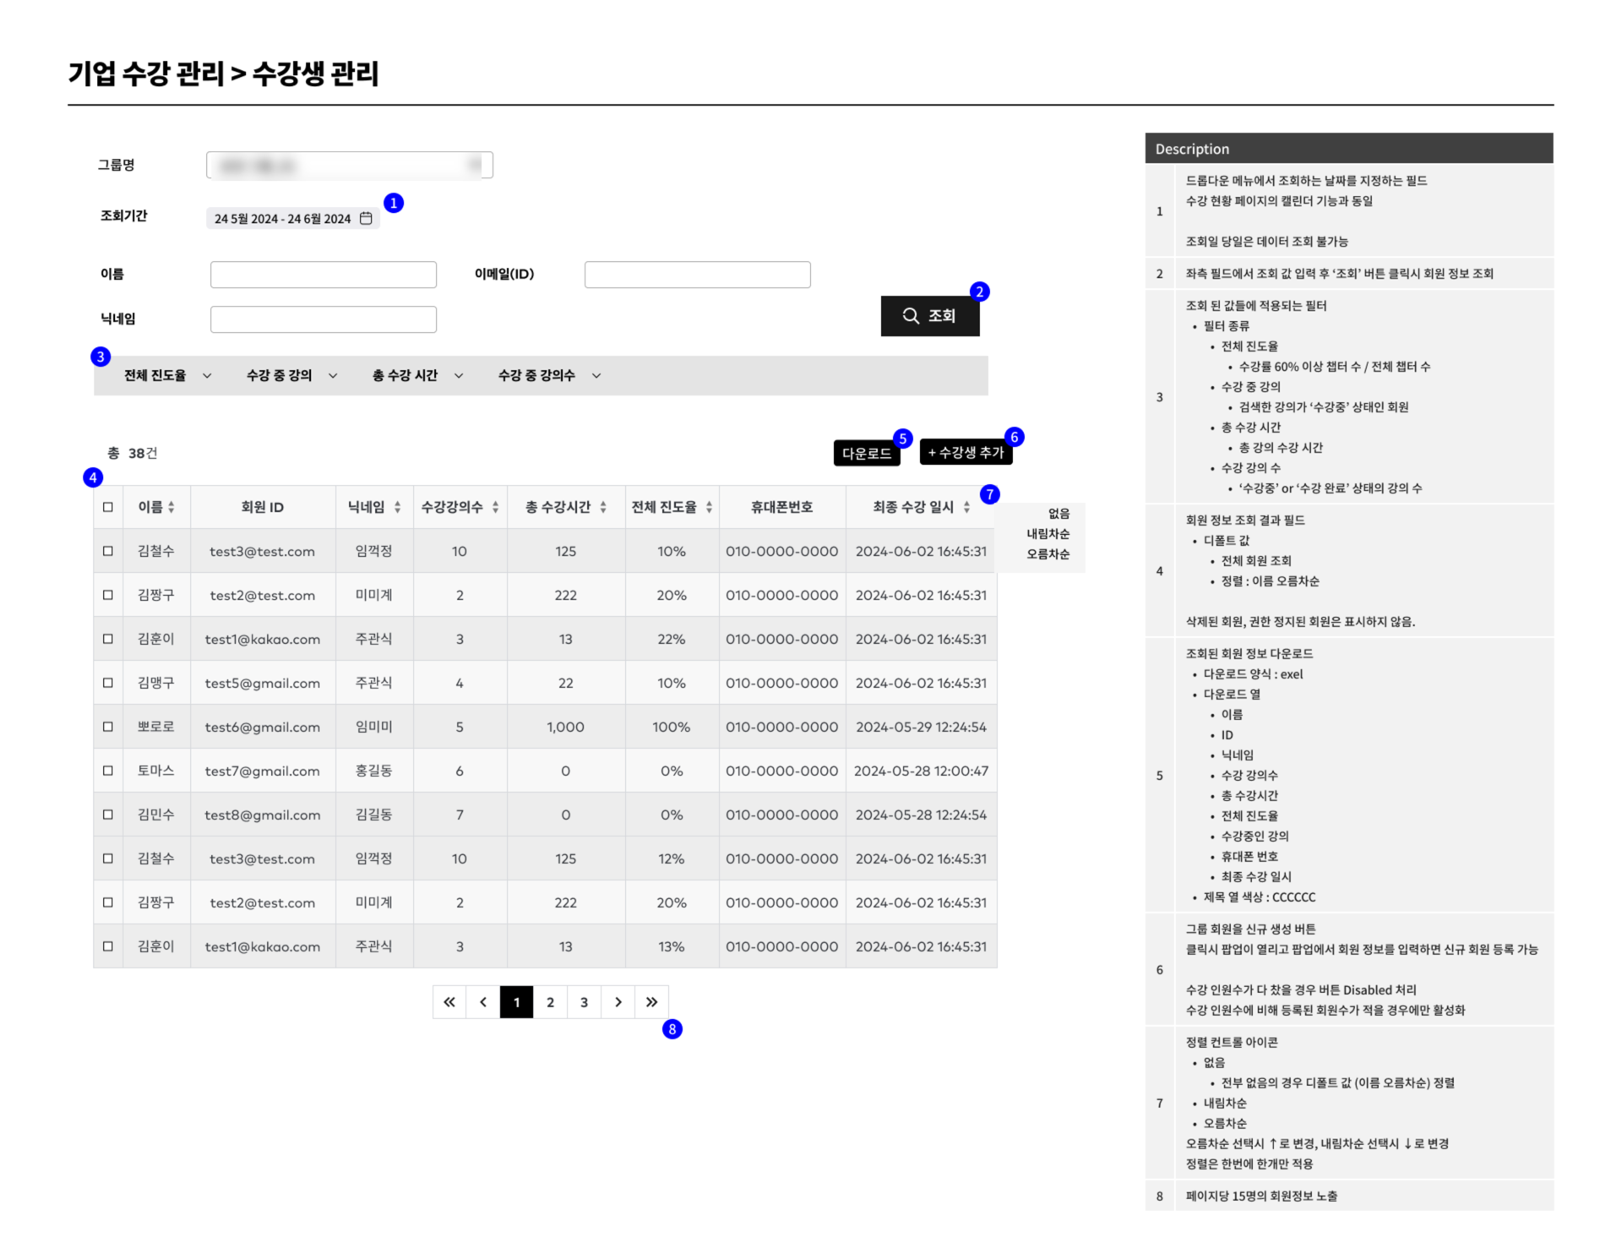Select 오름차순 sort option
Viewport: 1622px width, 1243px height.
click(1048, 554)
